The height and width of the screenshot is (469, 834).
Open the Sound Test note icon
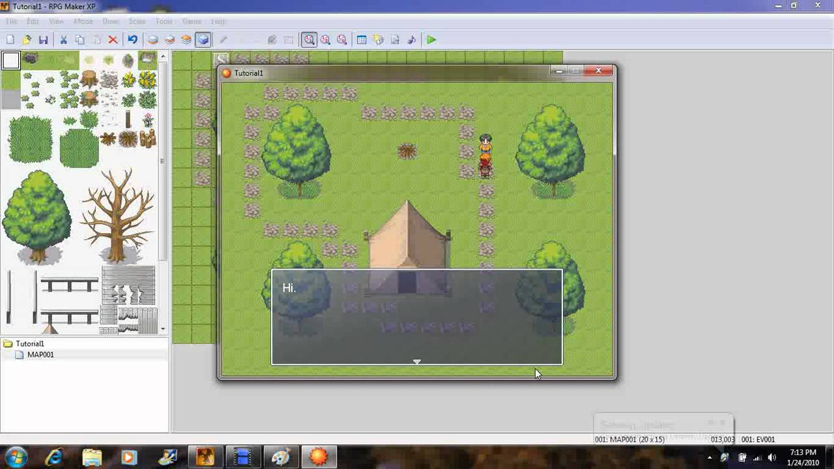[x=411, y=40]
